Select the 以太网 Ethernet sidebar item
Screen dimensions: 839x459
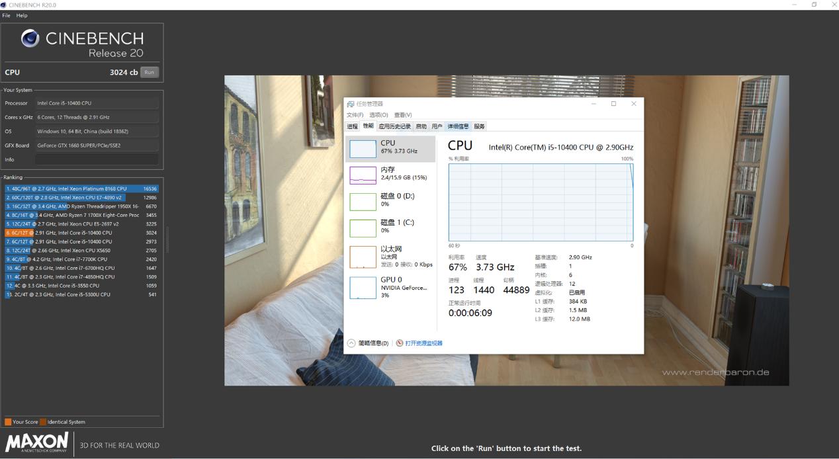click(x=390, y=257)
